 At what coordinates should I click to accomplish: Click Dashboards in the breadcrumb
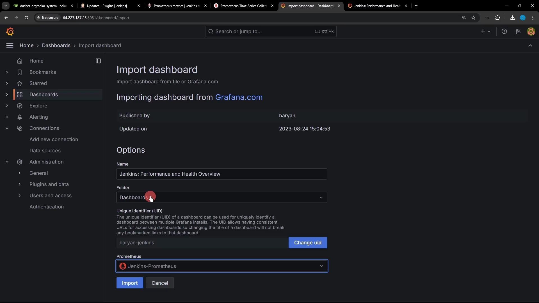pos(56,45)
